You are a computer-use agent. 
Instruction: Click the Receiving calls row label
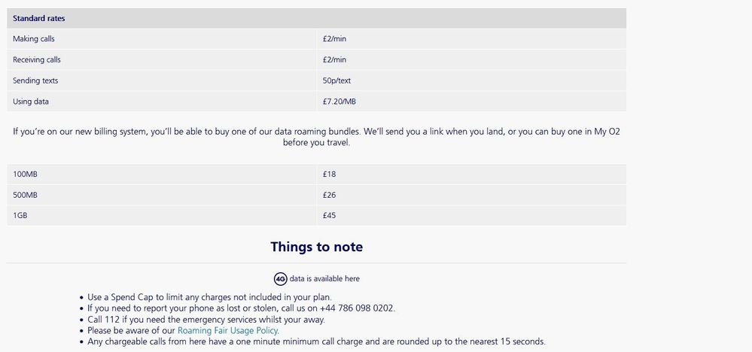(36, 60)
